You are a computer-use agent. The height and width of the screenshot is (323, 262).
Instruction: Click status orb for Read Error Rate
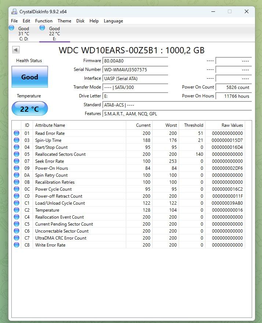(17, 133)
